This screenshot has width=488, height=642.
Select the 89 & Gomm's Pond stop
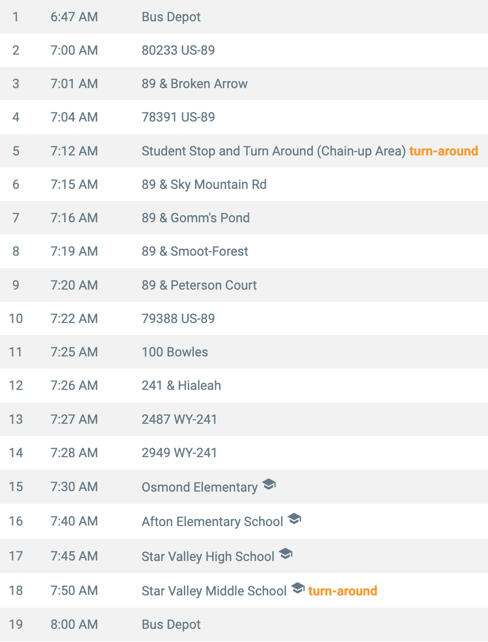(244, 218)
